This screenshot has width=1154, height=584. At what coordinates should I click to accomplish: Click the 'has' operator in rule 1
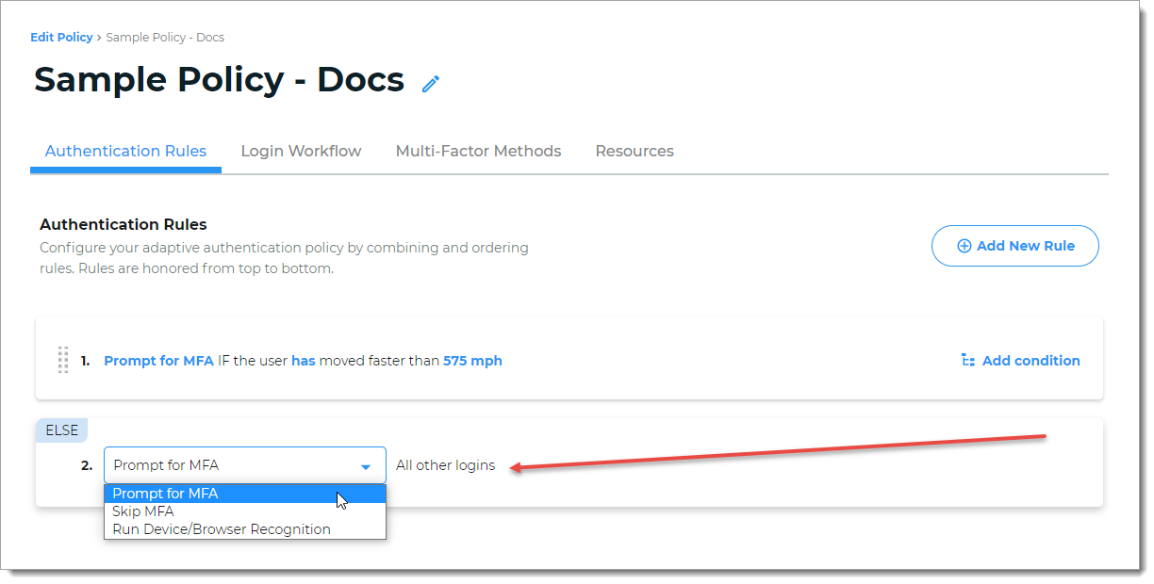point(303,361)
